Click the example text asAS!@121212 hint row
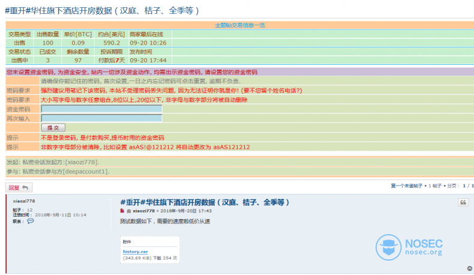This screenshot has width=474, height=275. [x=145, y=147]
